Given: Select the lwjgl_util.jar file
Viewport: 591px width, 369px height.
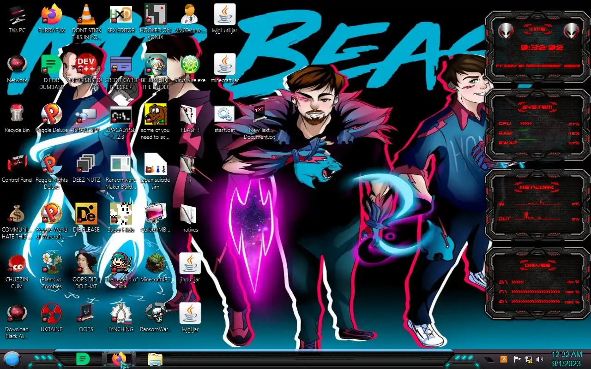Looking at the screenshot, I should (x=225, y=19).
